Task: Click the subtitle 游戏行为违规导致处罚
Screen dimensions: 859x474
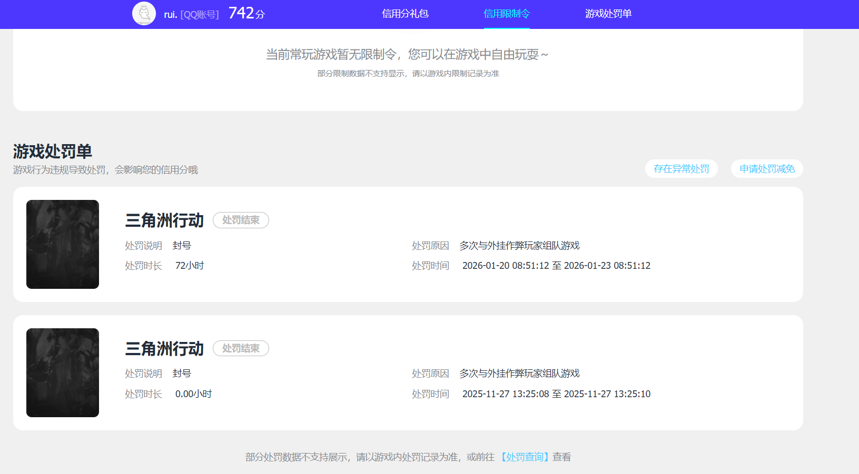Action: [x=105, y=170]
